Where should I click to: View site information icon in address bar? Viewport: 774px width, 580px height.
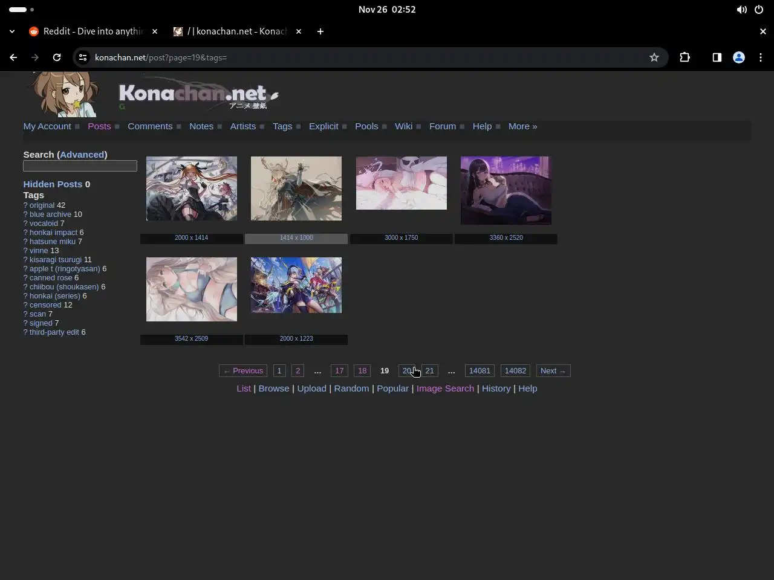coord(83,57)
